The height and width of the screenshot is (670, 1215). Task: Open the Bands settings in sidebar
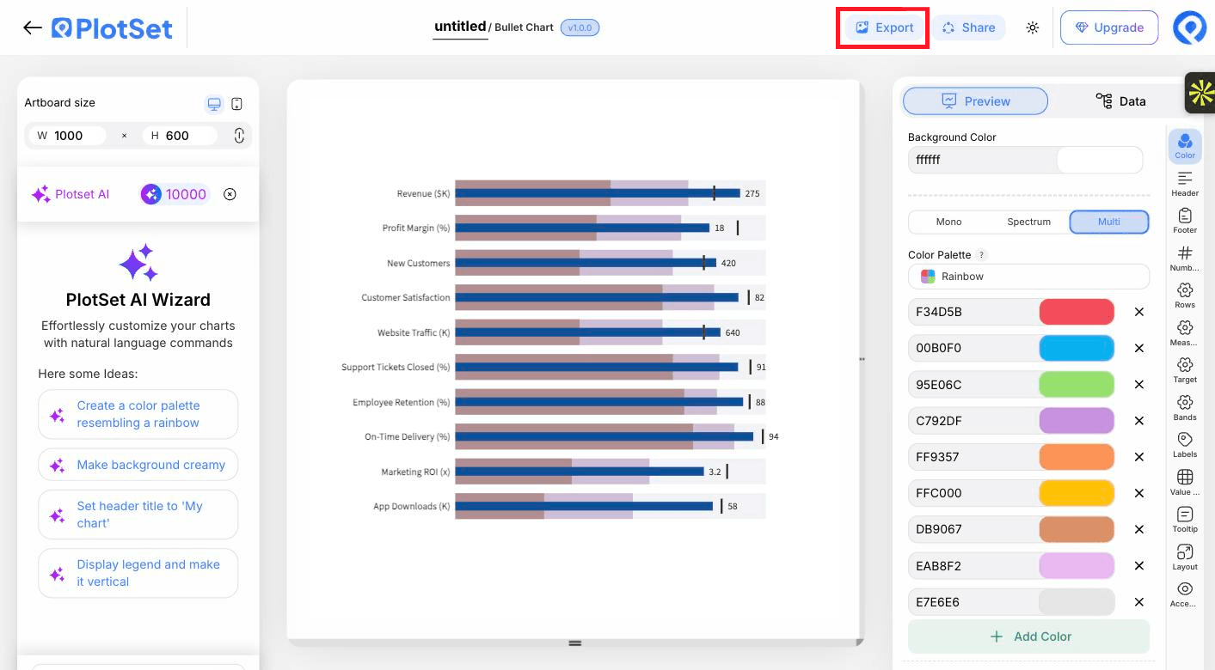click(x=1185, y=408)
